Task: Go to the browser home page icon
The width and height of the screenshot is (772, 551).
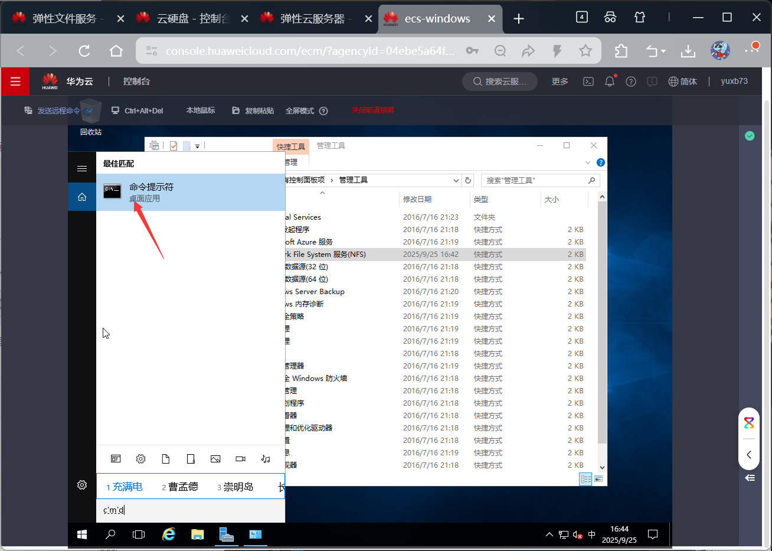Action: click(x=116, y=51)
